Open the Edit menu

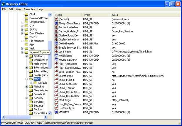11,9
